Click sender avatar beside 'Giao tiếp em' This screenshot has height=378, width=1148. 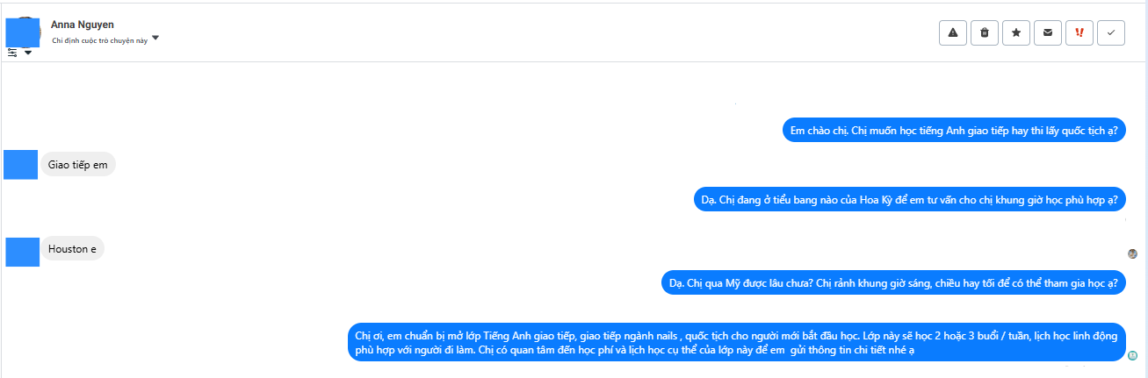click(x=21, y=164)
